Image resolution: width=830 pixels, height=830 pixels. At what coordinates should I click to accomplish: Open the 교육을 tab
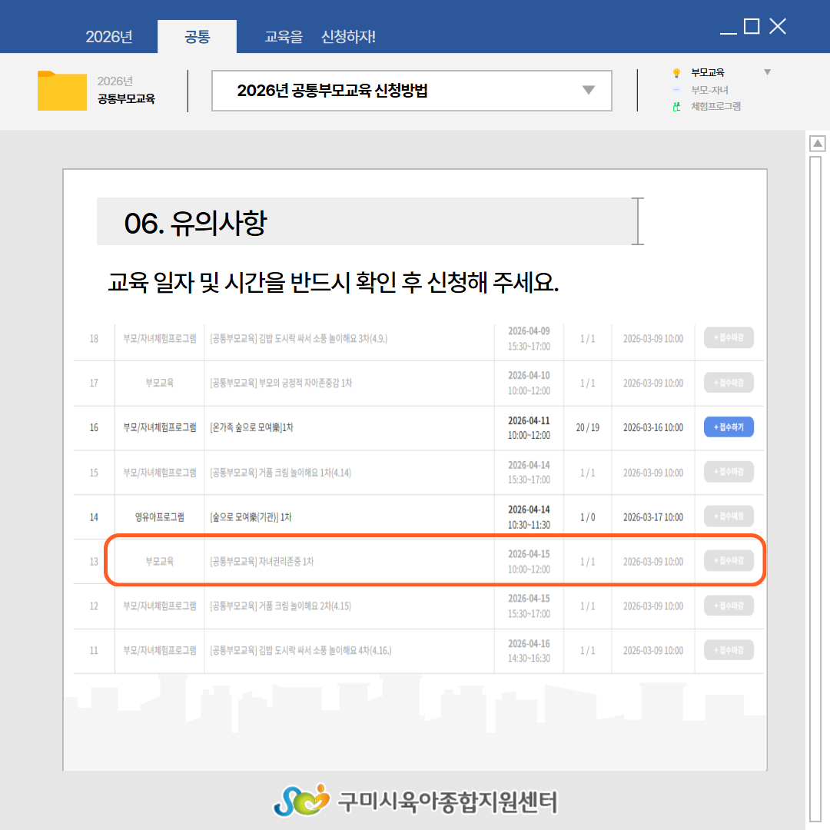[x=284, y=37]
